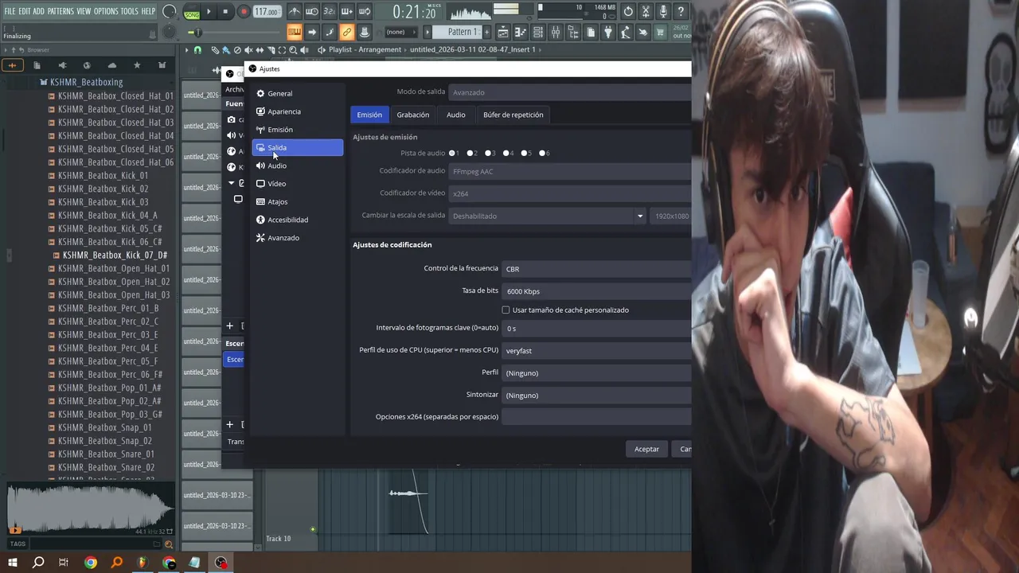Open Control de la frecuencia CBR dropdown
Image resolution: width=1019 pixels, height=573 pixels.
pyautogui.click(x=596, y=269)
